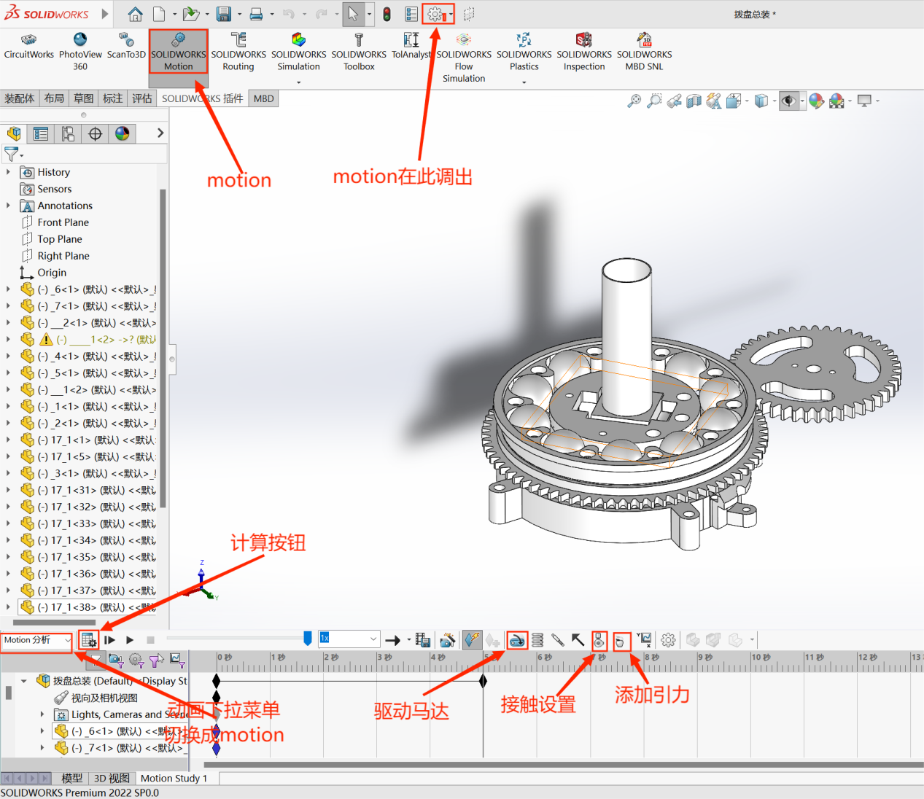Click the Save icon
The height and width of the screenshot is (799, 924).
tap(224, 14)
